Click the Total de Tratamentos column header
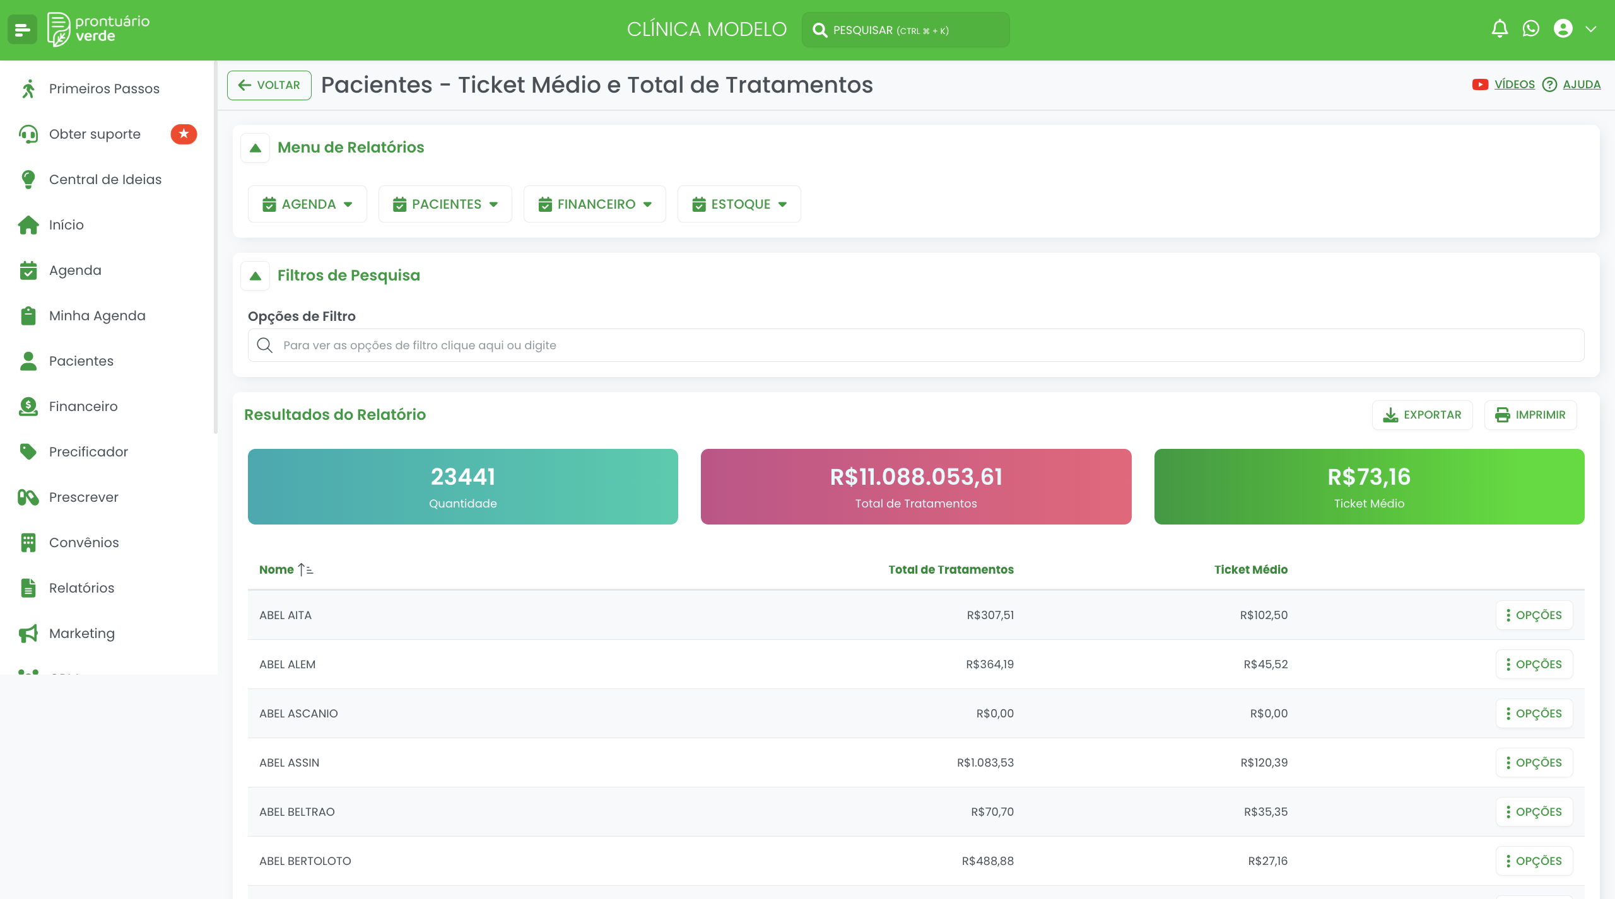Screen dimensions: 1615x899 (x=951, y=570)
